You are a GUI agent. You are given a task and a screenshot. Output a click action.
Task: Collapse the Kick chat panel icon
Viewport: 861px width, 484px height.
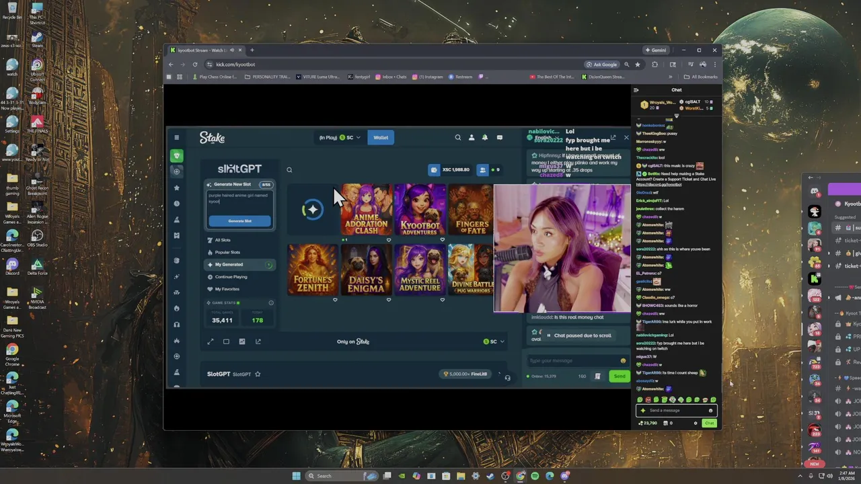point(636,90)
